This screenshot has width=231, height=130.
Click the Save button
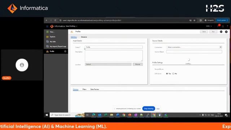click(x=204, y=32)
